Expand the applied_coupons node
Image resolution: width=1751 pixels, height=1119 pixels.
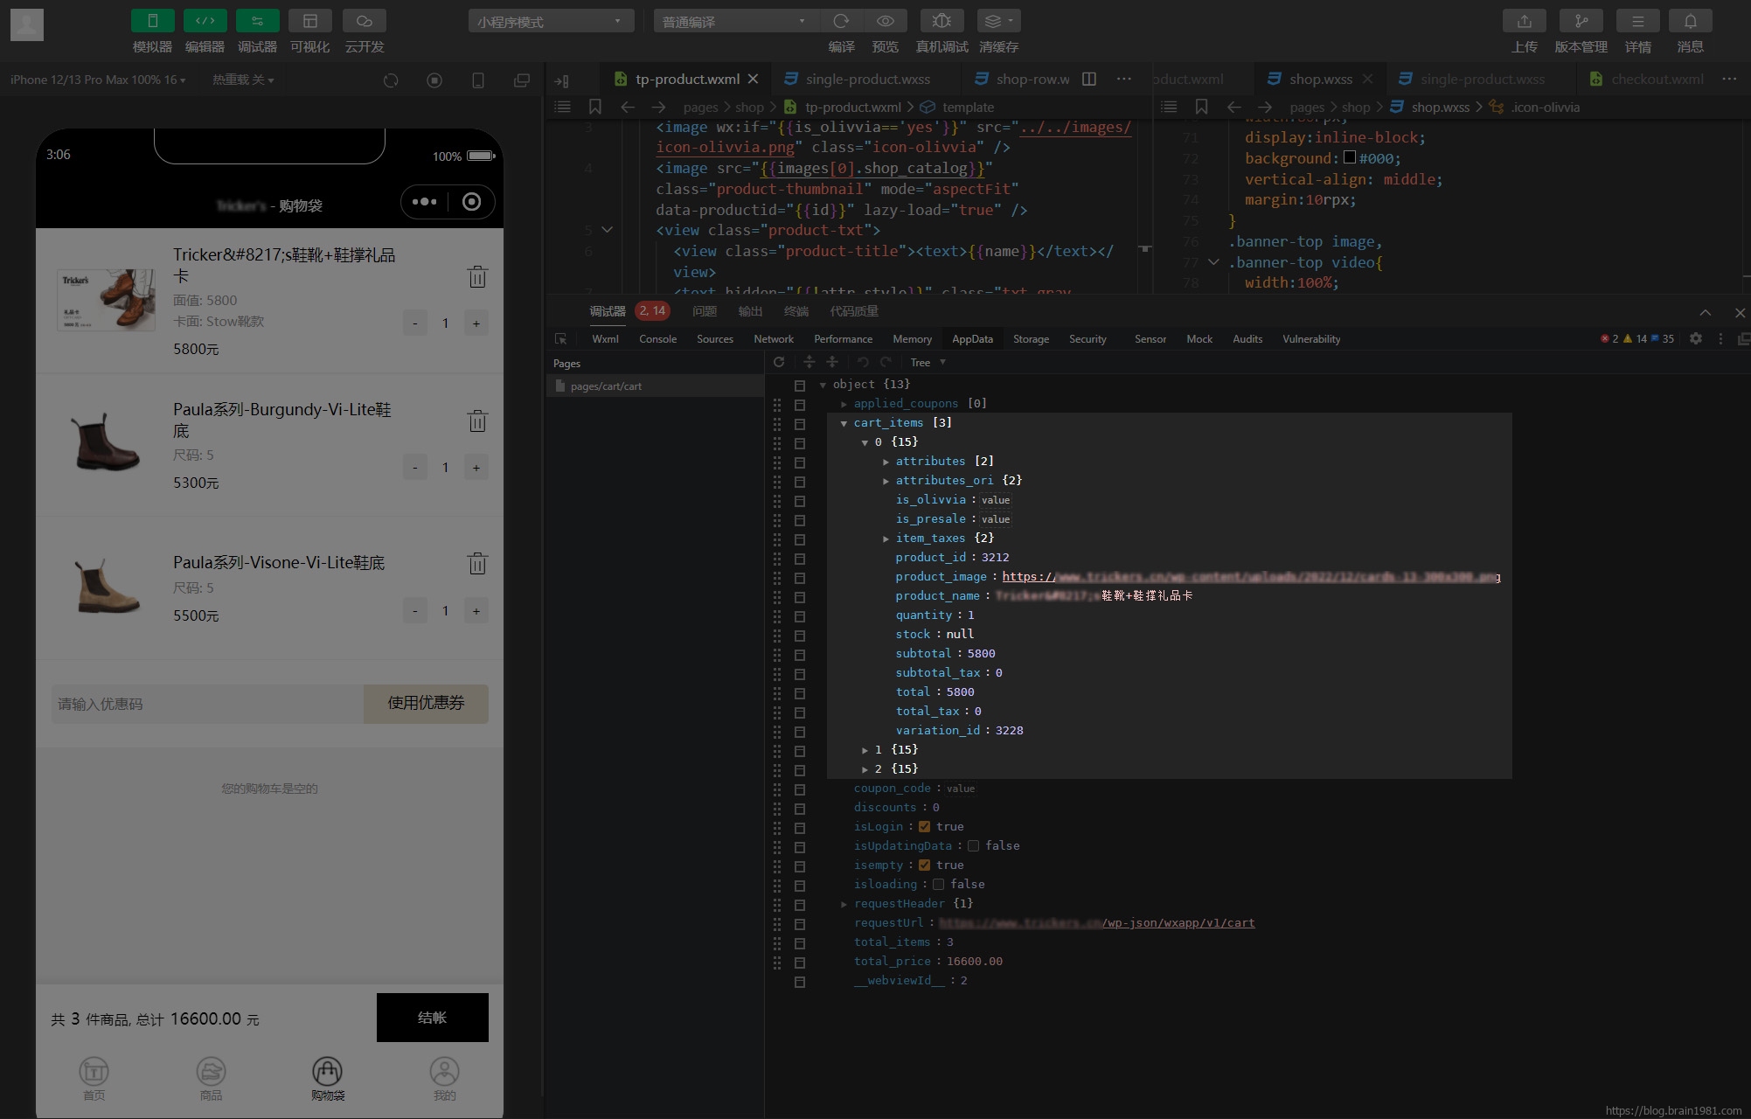tap(844, 404)
